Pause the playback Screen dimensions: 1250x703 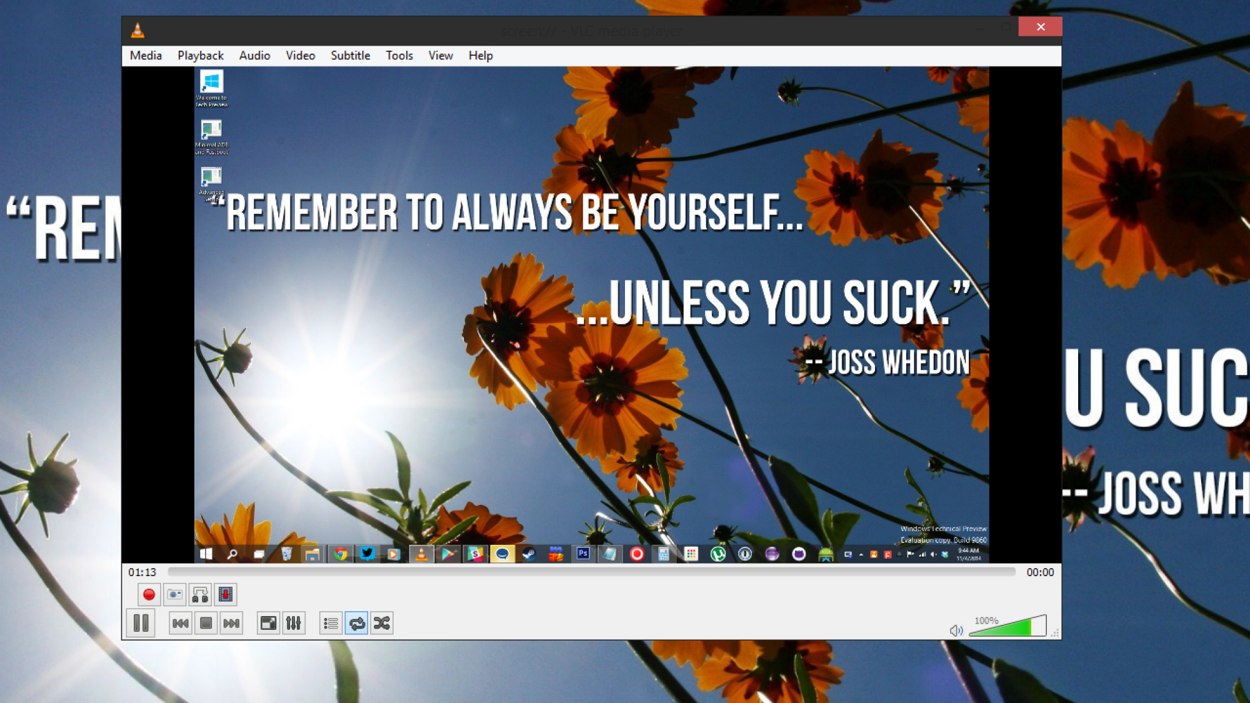pyautogui.click(x=141, y=623)
